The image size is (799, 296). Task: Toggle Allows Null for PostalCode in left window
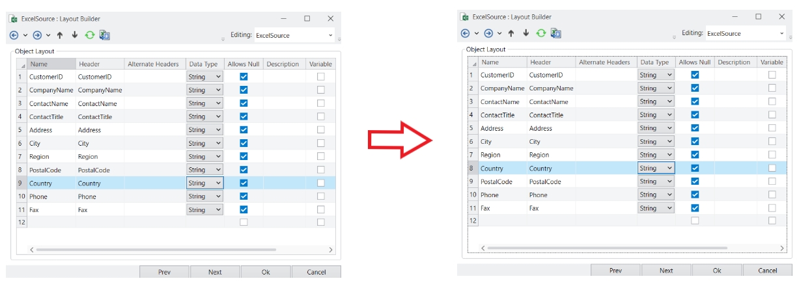244,170
